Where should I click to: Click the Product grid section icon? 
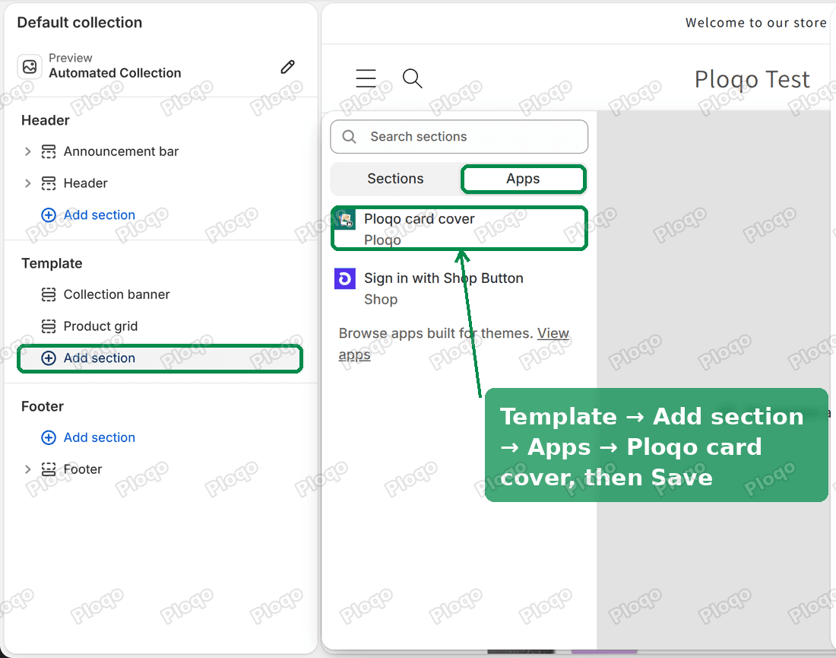click(49, 326)
